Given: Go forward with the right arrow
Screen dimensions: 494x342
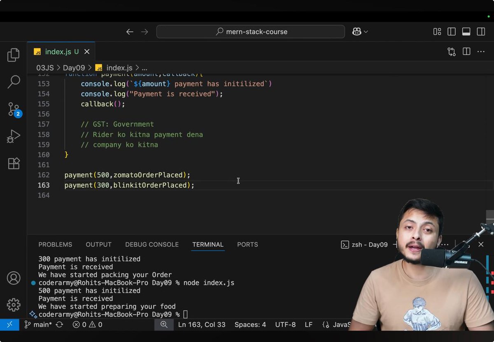Looking at the screenshot, I should point(144,32).
